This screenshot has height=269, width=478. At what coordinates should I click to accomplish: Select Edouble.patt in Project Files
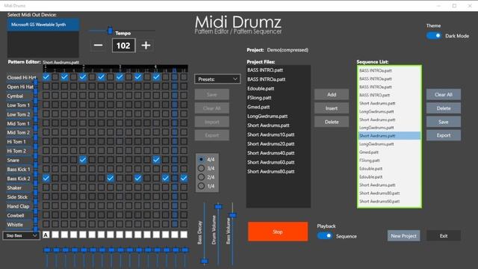[279, 88]
